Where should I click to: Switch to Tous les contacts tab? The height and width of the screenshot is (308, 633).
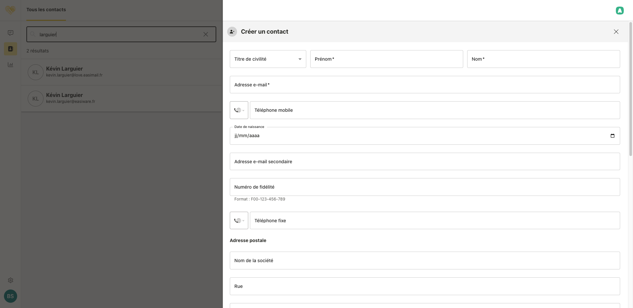point(46,10)
